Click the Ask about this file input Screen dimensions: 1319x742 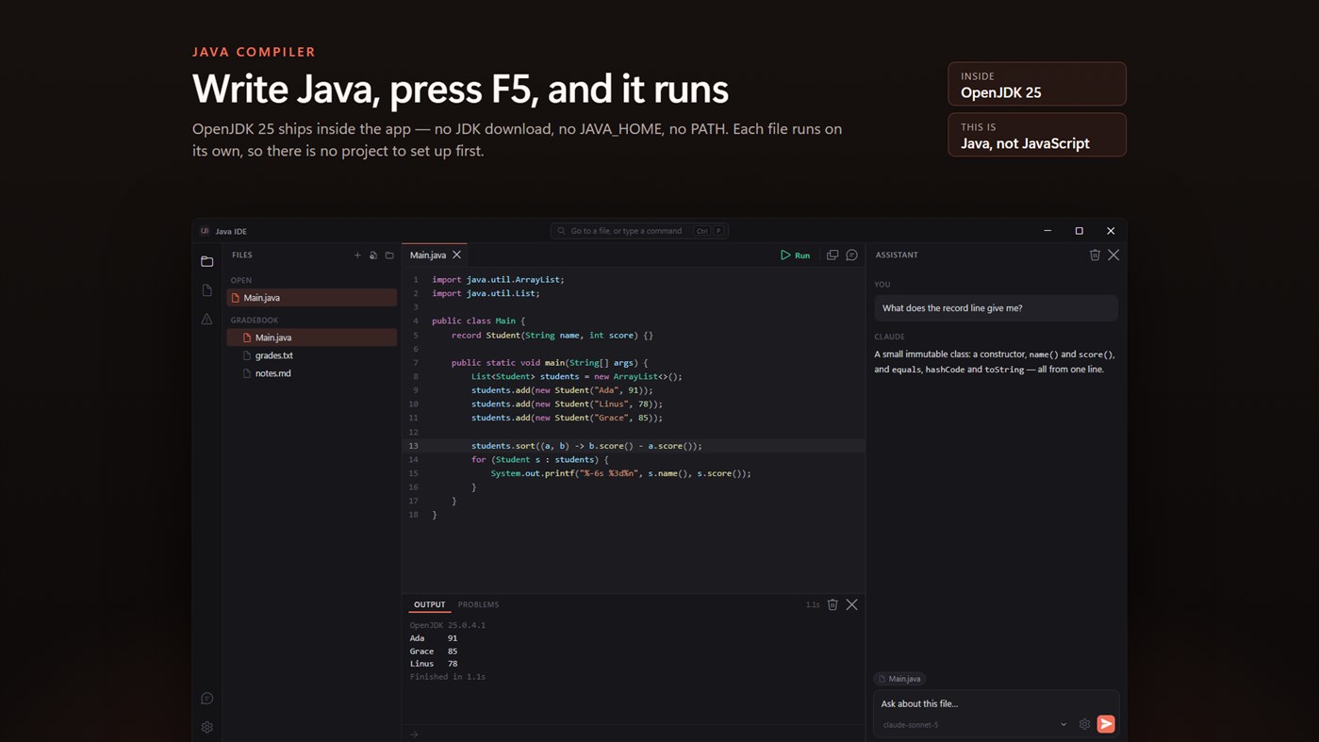(996, 703)
